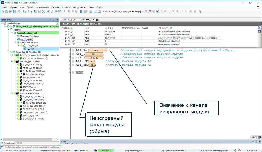Click the Find magnifier icon
The height and width of the screenshot is (152, 262).
point(48,11)
